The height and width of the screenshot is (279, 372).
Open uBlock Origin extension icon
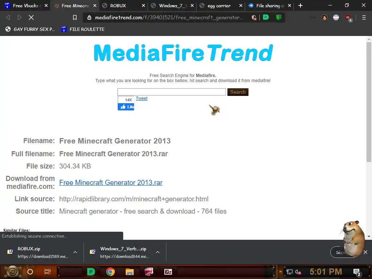348,18
